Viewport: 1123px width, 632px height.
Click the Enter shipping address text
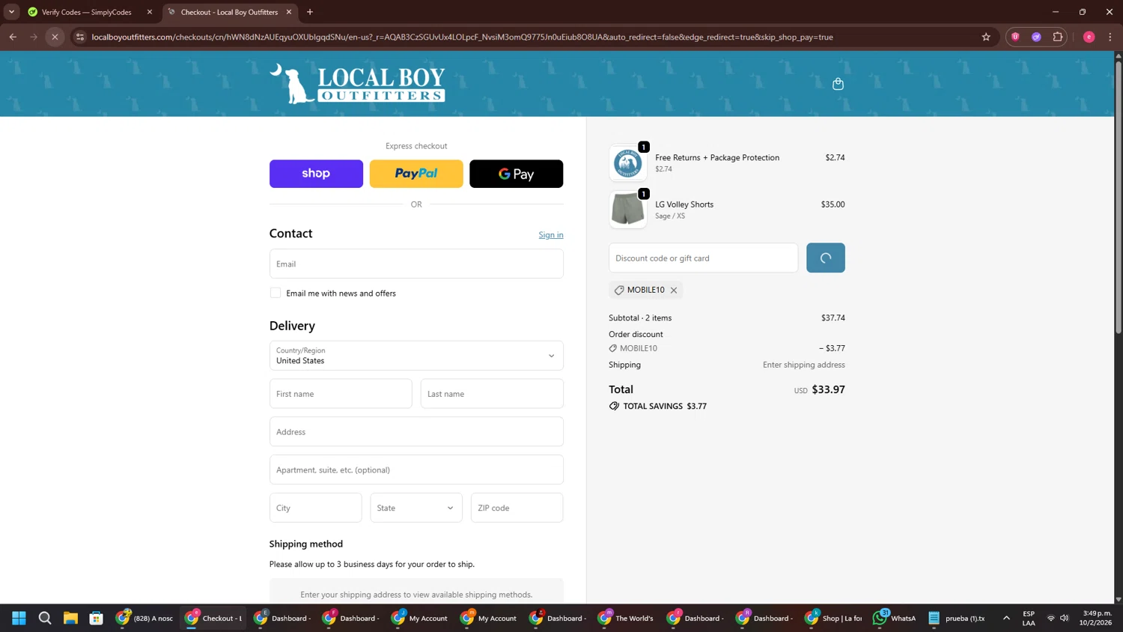point(803,365)
